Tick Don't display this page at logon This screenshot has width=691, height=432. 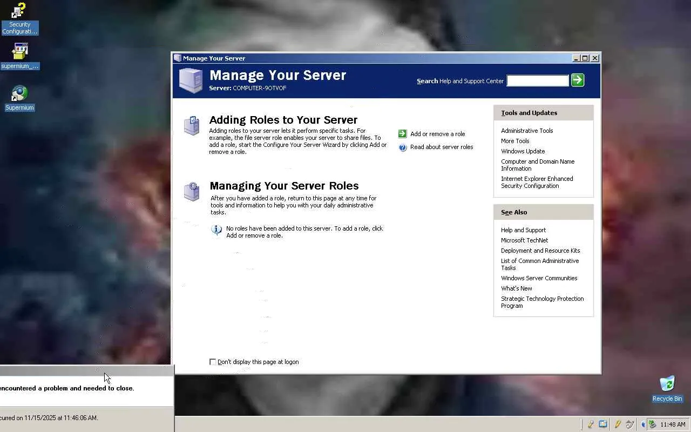213,362
